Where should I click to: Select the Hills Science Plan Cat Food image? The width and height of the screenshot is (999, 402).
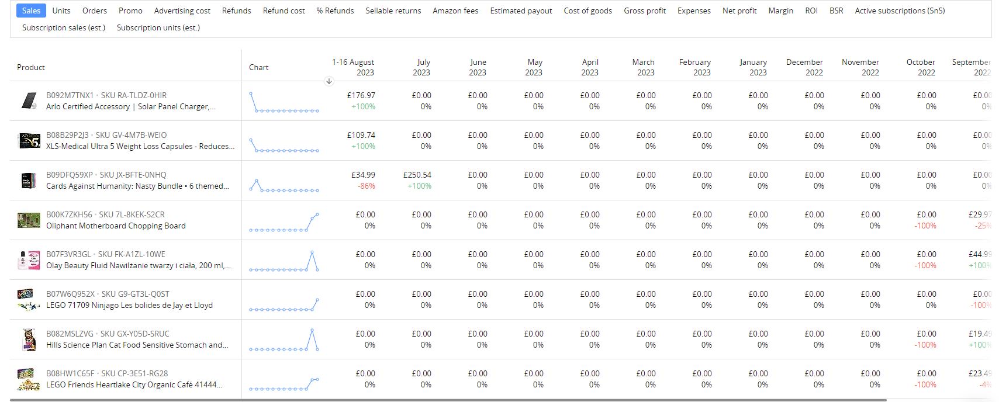(x=29, y=339)
